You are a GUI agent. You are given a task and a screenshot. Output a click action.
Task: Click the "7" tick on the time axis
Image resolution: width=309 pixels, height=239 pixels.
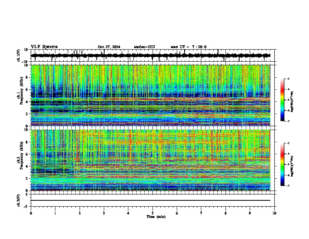pyautogui.click(x=201, y=213)
